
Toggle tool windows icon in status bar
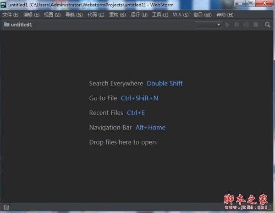coord(6,207)
